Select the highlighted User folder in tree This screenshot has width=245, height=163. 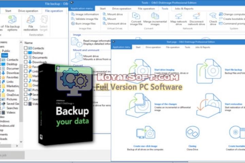(5, 55)
